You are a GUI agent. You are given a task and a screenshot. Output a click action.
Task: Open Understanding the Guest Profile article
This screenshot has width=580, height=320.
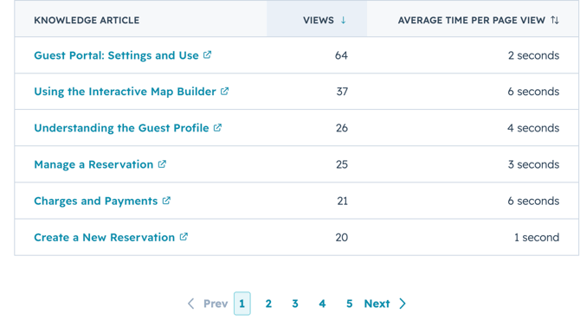click(121, 128)
